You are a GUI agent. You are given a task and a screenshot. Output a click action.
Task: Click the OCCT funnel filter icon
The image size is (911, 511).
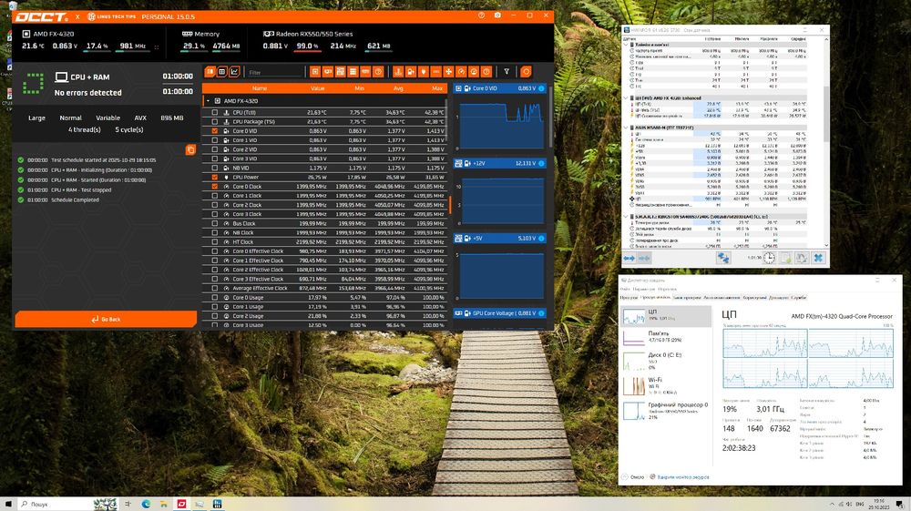pyautogui.click(x=507, y=72)
